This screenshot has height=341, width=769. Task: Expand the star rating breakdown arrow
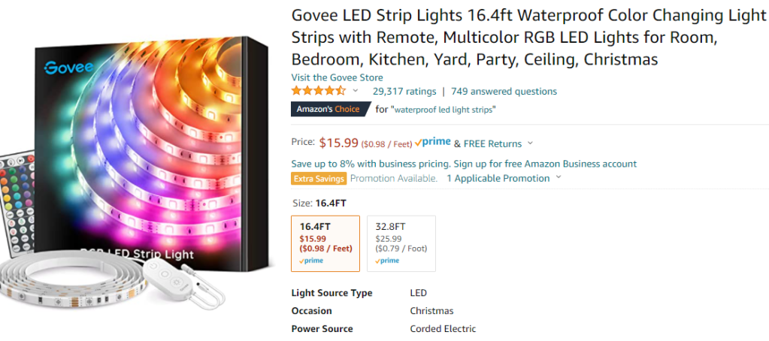356,92
